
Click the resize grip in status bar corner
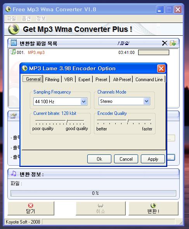(x=181, y=222)
